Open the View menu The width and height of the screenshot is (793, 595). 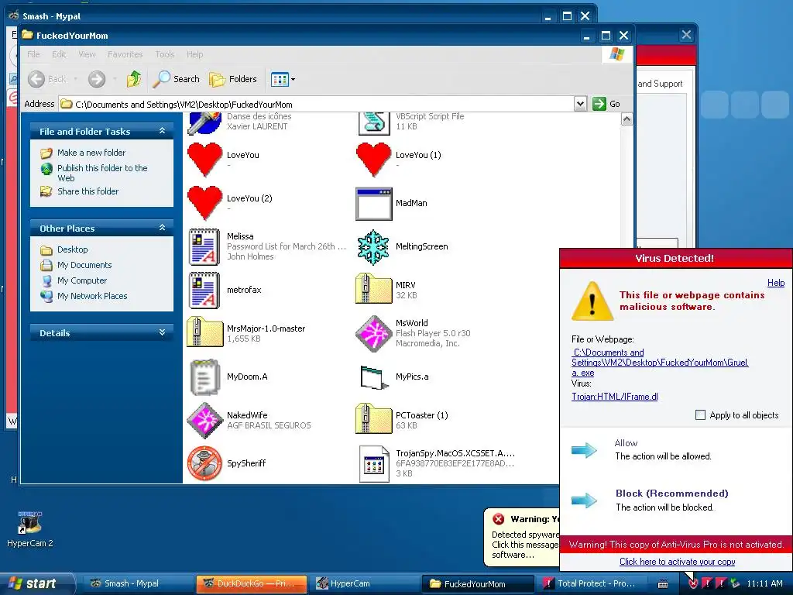[x=87, y=54]
